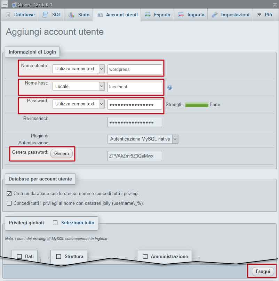Open the Impostazioni tab
Image resolution: width=279 pixels, height=281 pixels.
point(230,15)
